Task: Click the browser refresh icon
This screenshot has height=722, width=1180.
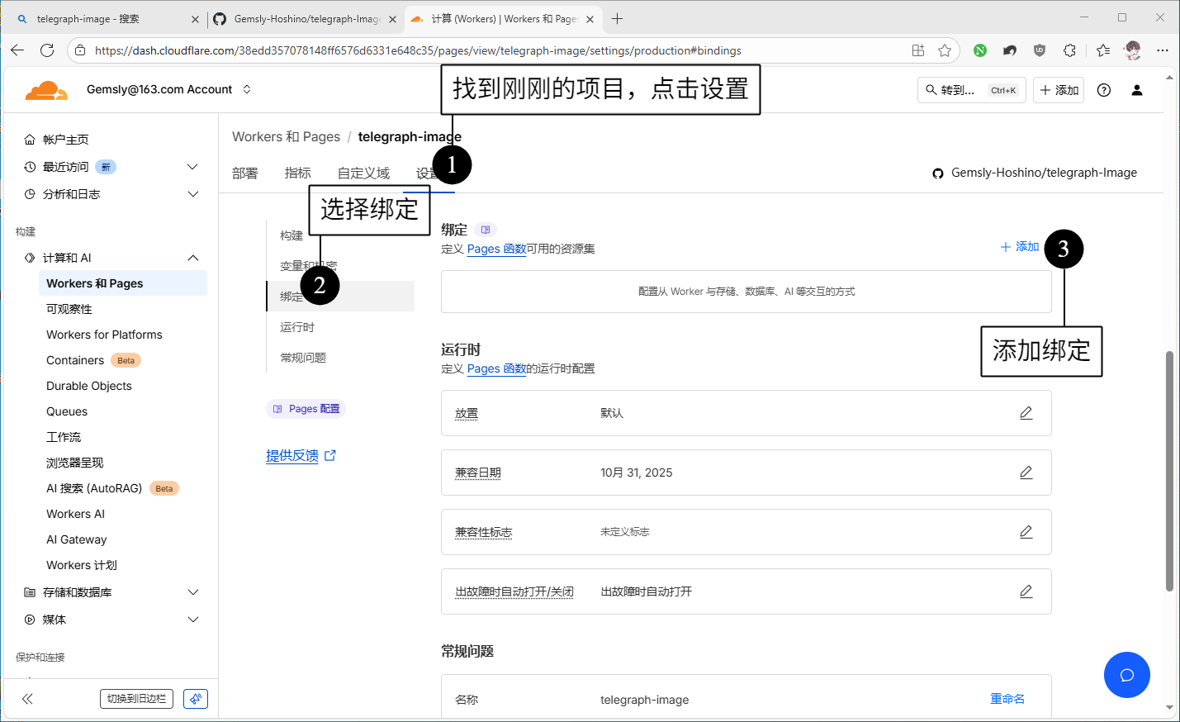Action: [47, 50]
